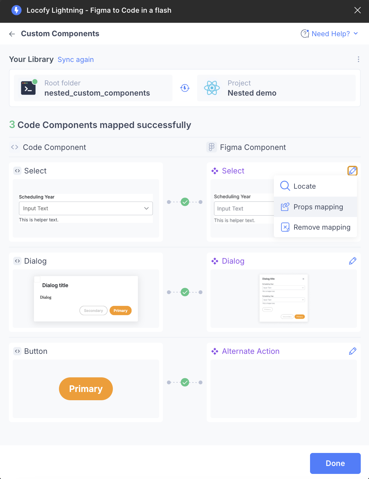Click the green checkmark linking Button and Alternate Action
369x479 pixels.
[x=184, y=382]
